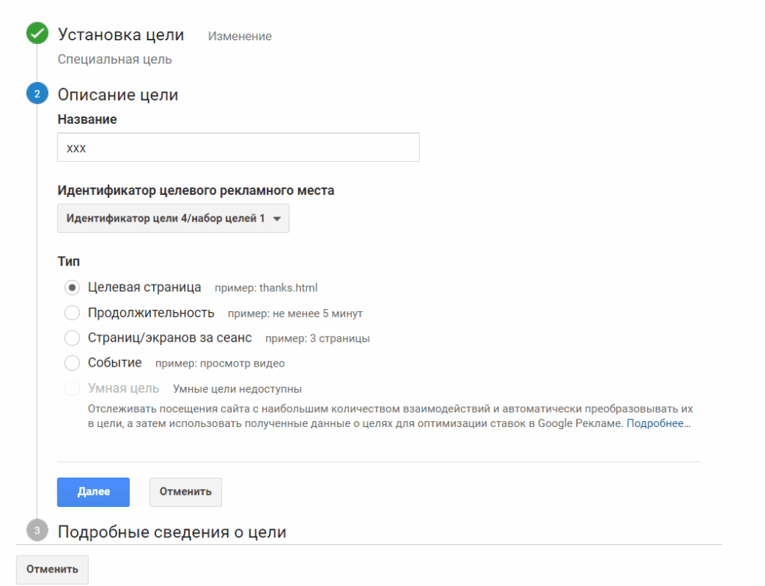Click the green checkmark step icon
The width and height of the screenshot is (765, 586).
(x=37, y=34)
